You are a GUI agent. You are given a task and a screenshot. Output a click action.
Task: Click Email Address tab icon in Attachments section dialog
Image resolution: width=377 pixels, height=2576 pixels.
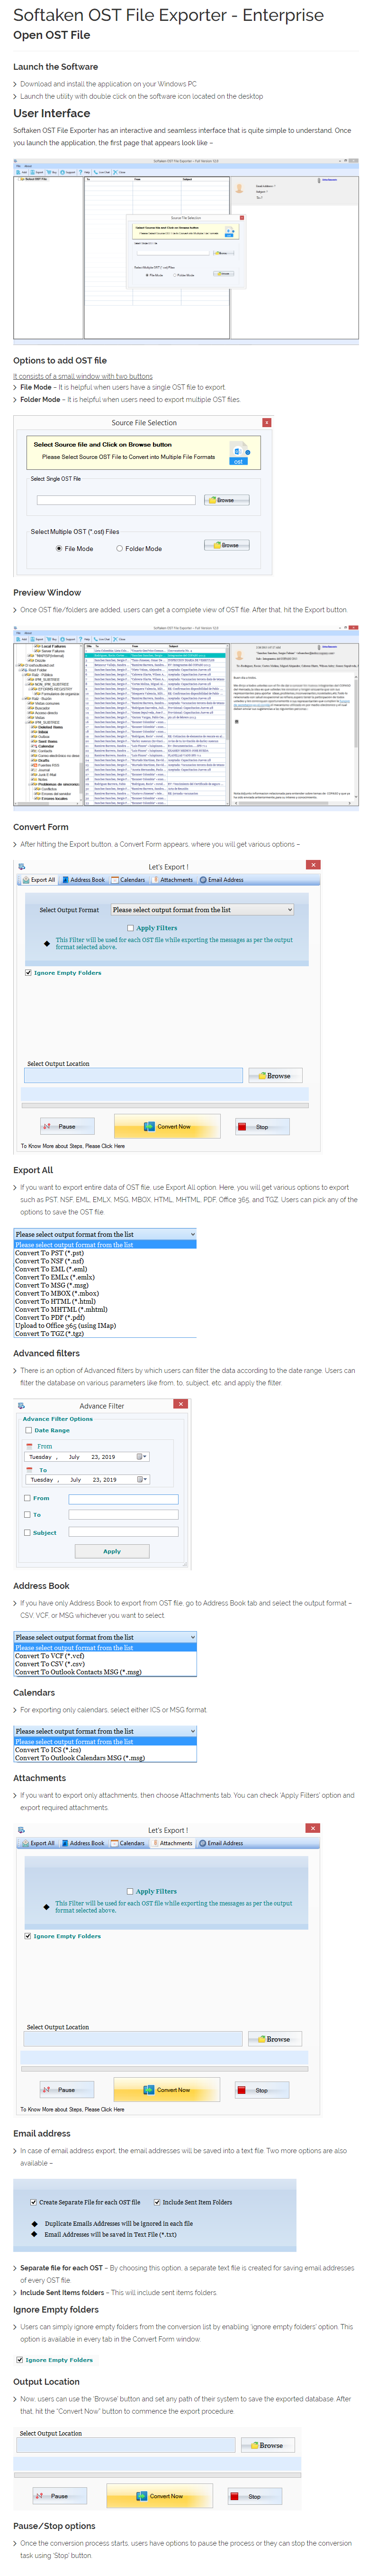click(202, 1843)
